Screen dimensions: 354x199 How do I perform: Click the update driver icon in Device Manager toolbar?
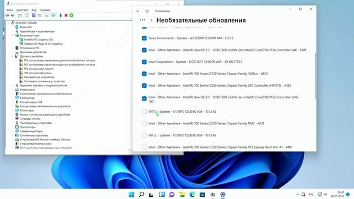coord(46,15)
